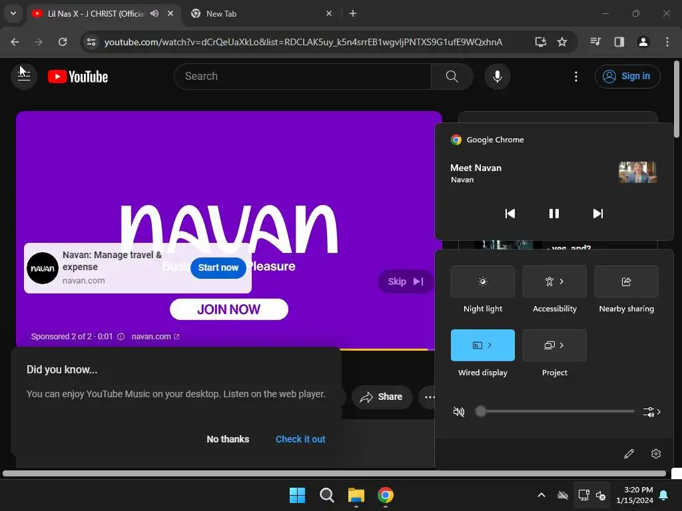This screenshot has width=682, height=511.
Task: Open all settings gear icon
Action: tap(656, 454)
